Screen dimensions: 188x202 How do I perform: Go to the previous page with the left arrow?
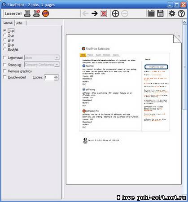(x=86, y=13)
